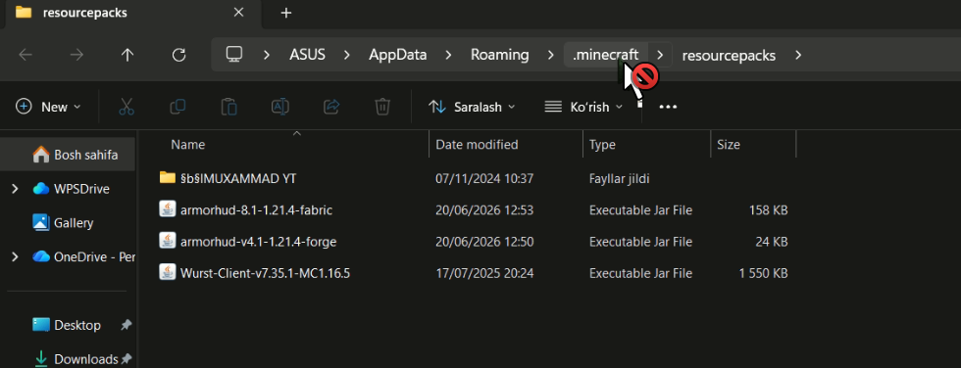Go up one folder level
Image resolution: width=961 pixels, height=368 pixels.
click(x=127, y=55)
